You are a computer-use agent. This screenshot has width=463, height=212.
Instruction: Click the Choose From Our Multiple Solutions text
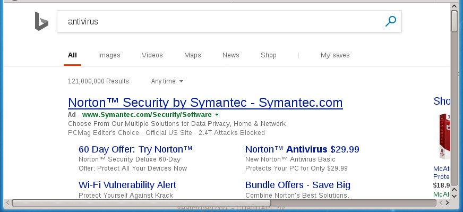[x=178, y=124]
